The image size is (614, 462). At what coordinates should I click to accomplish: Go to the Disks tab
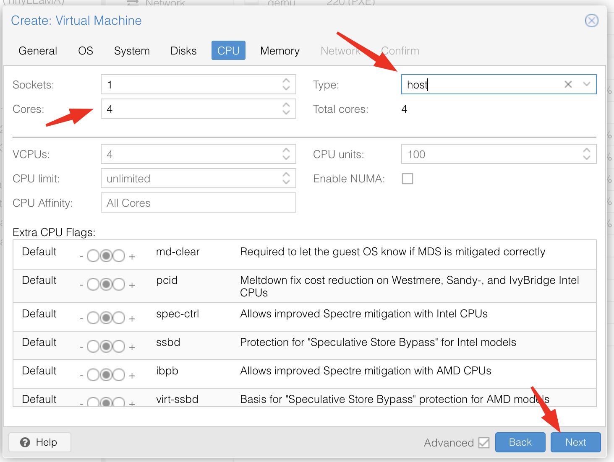(183, 51)
